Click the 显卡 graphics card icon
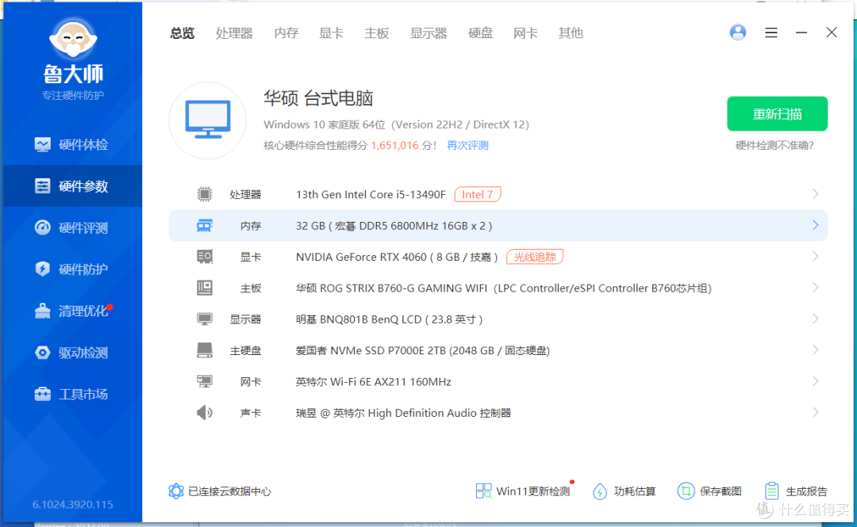 coord(205,257)
